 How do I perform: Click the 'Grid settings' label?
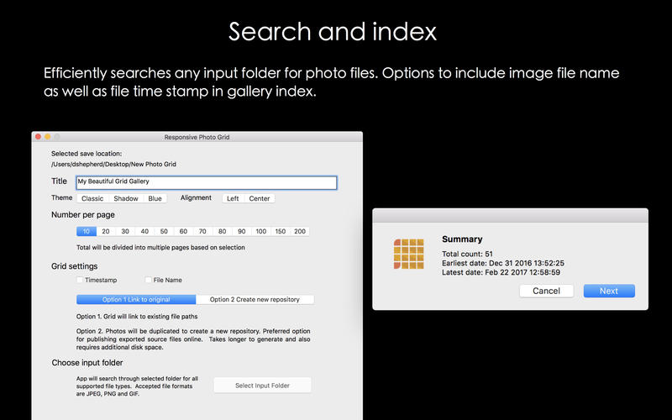click(75, 266)
